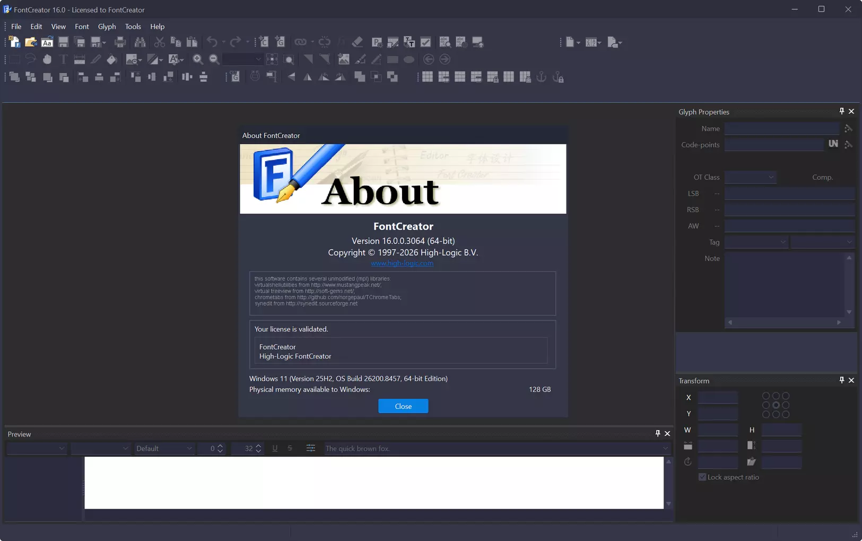Open the Font menu
The height and width of the screenshot is (541, 862).
point(82,27)
